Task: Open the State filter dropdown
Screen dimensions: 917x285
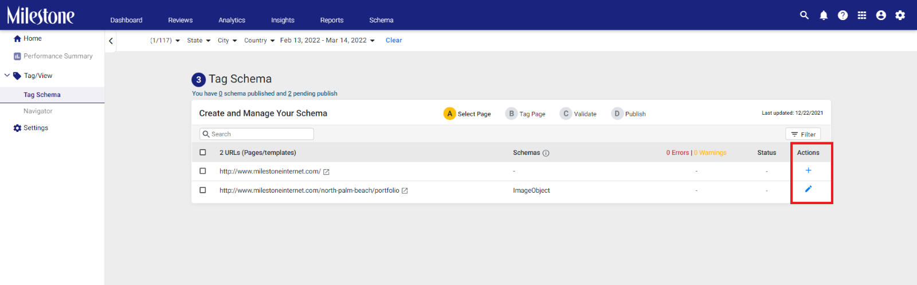Action: tap(199, 41)
